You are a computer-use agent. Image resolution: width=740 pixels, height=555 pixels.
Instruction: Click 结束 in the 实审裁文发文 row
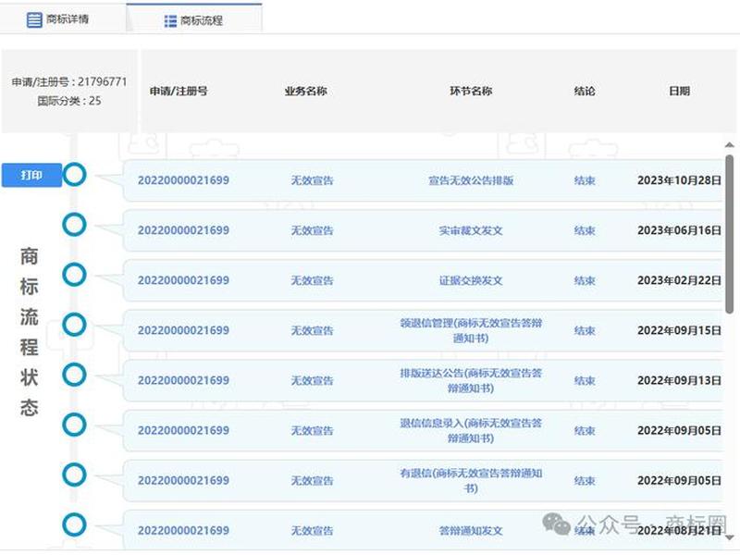585,230
